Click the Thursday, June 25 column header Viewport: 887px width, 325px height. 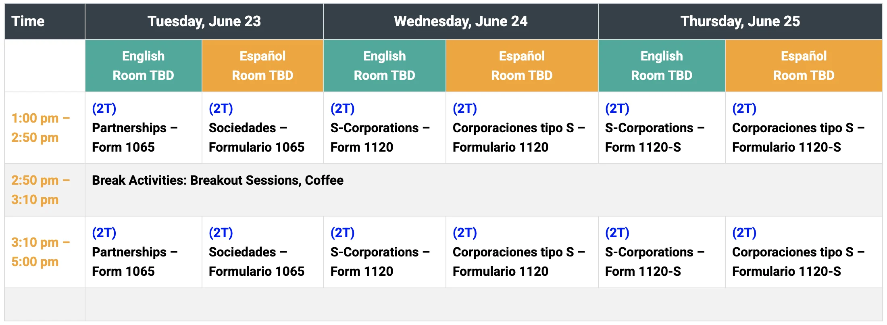pos(740,21)
